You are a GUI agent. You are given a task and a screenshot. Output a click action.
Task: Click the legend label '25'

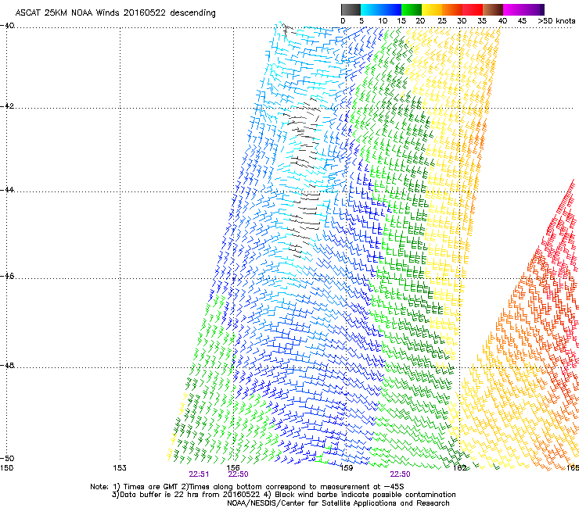click(x=442, y=21)
